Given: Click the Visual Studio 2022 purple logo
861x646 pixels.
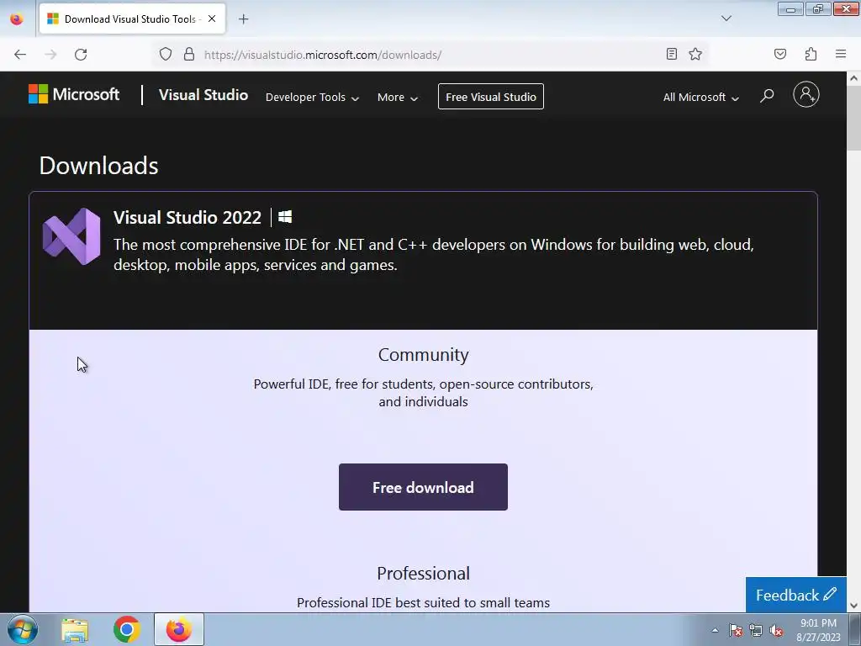Looking at the screenshot, I should click(x=71, y=236).
